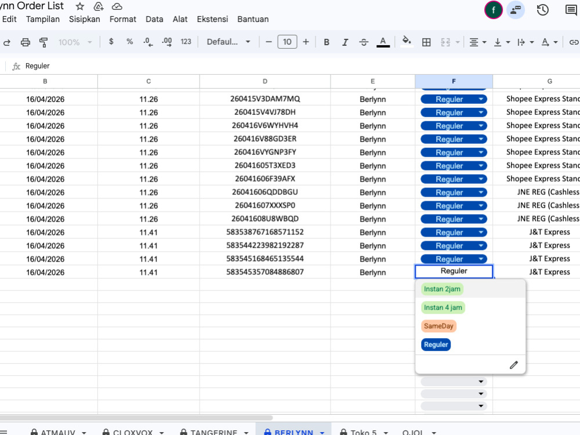Click the redo arrow icon
Viewport: 580px width, 435px height.
6,42
